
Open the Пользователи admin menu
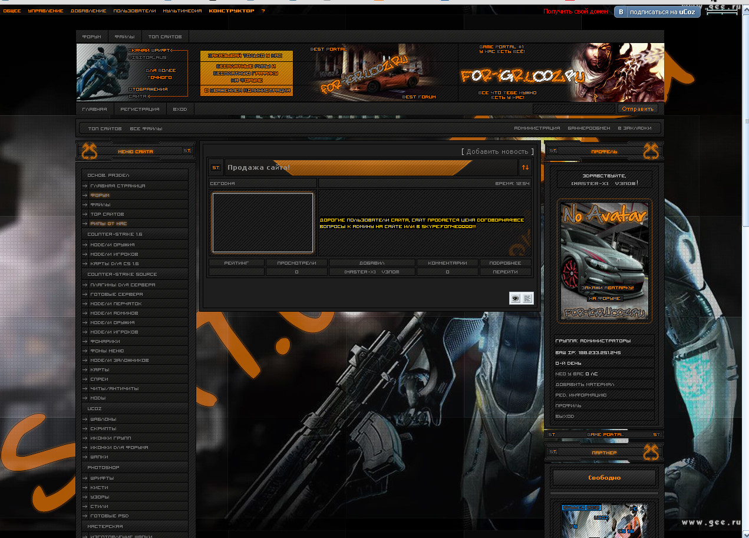tap(134, 11)
